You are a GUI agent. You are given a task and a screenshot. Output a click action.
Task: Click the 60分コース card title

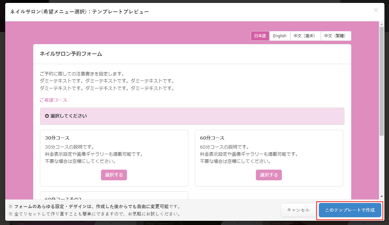click(x=212, y=138)
